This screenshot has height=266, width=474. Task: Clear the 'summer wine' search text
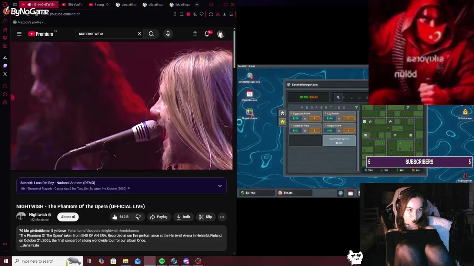pyautogui.click(x=139, y=34)
